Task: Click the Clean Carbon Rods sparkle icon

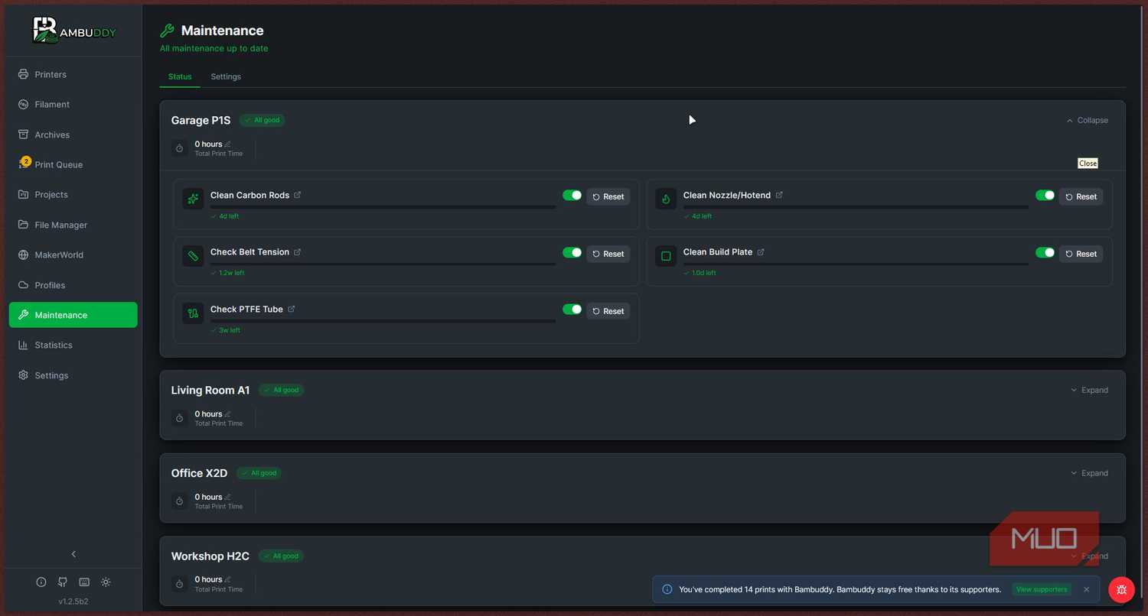Action: tap(193, 199)
